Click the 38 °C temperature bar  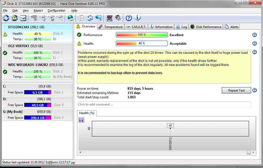point(38,39)
